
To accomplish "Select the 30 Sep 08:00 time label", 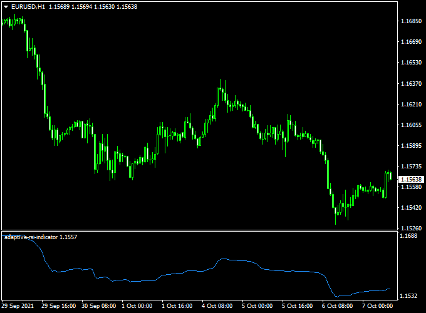I will coord(99,306).
